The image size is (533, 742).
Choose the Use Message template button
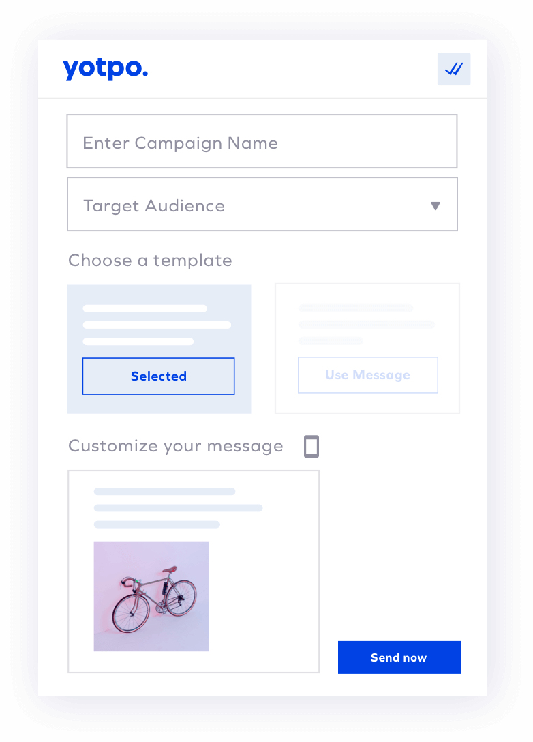[x=368, y=375]
